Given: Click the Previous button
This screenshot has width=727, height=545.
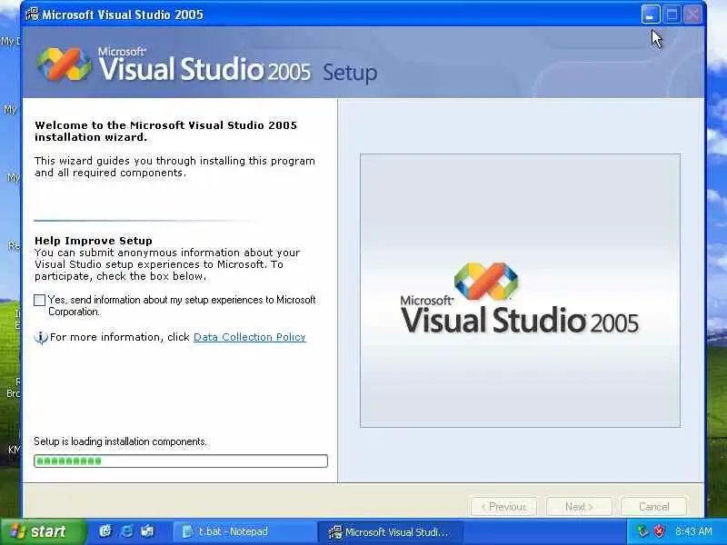Looking at the screenshot, I should click(x=503, y=507).
